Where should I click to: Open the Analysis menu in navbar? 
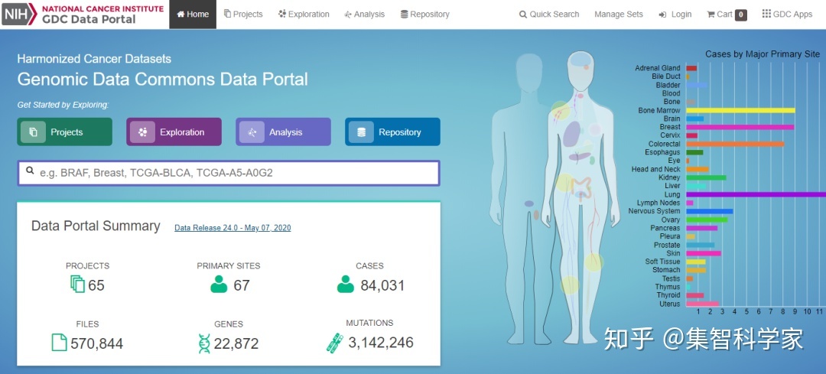pos(365,15)
